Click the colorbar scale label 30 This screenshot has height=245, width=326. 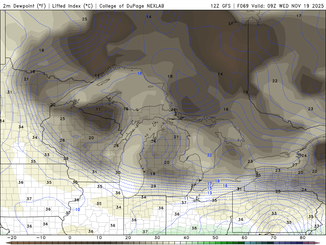click(157, 238)
